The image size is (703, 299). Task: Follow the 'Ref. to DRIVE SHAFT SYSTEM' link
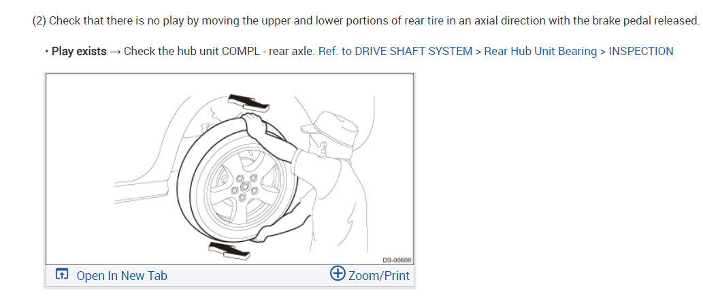click(x=395, y=52)
